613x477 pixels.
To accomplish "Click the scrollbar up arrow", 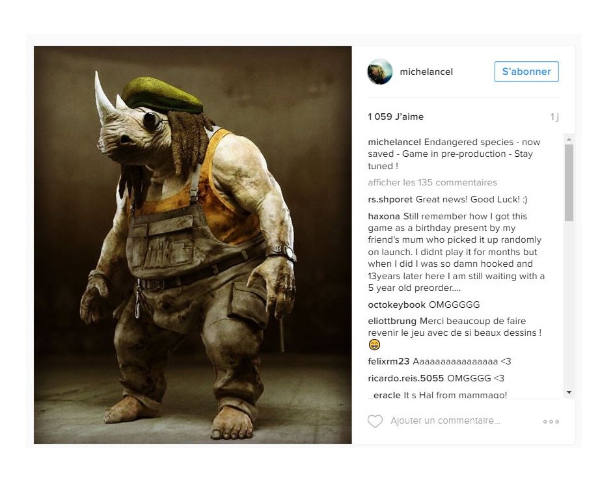I will pos(569,139).
